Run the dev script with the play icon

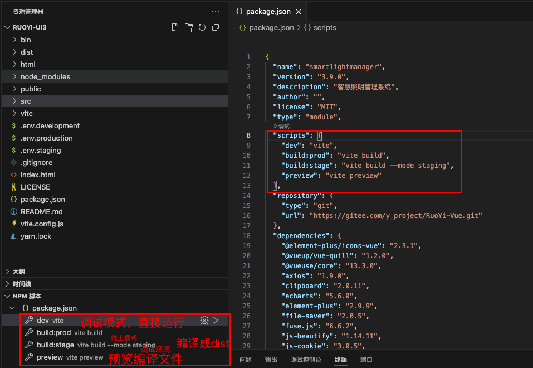point(216,321)
